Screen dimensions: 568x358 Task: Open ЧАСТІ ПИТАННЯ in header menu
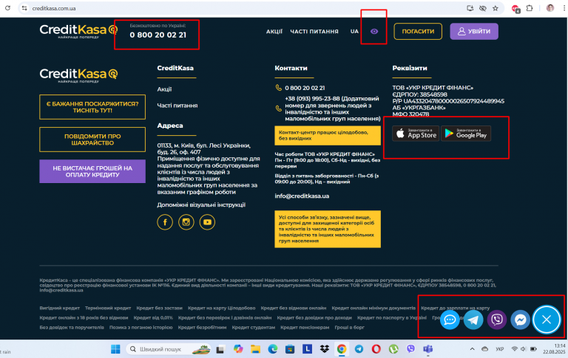pyautogui.click(x=314, y=32)
